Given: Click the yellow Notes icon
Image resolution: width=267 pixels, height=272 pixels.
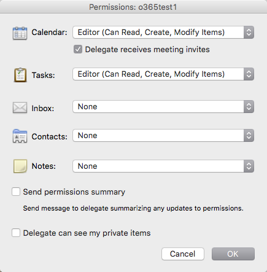Looking at the screenshot, I should 20,166.
